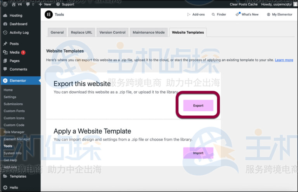This screenshot has height=192, width=298.
Task: Click the Apply a Website Template heading
Action: point(92,131)
